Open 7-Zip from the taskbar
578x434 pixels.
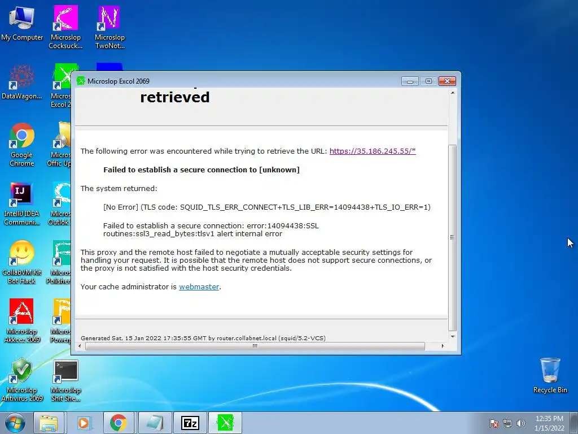tap(190, 423)
